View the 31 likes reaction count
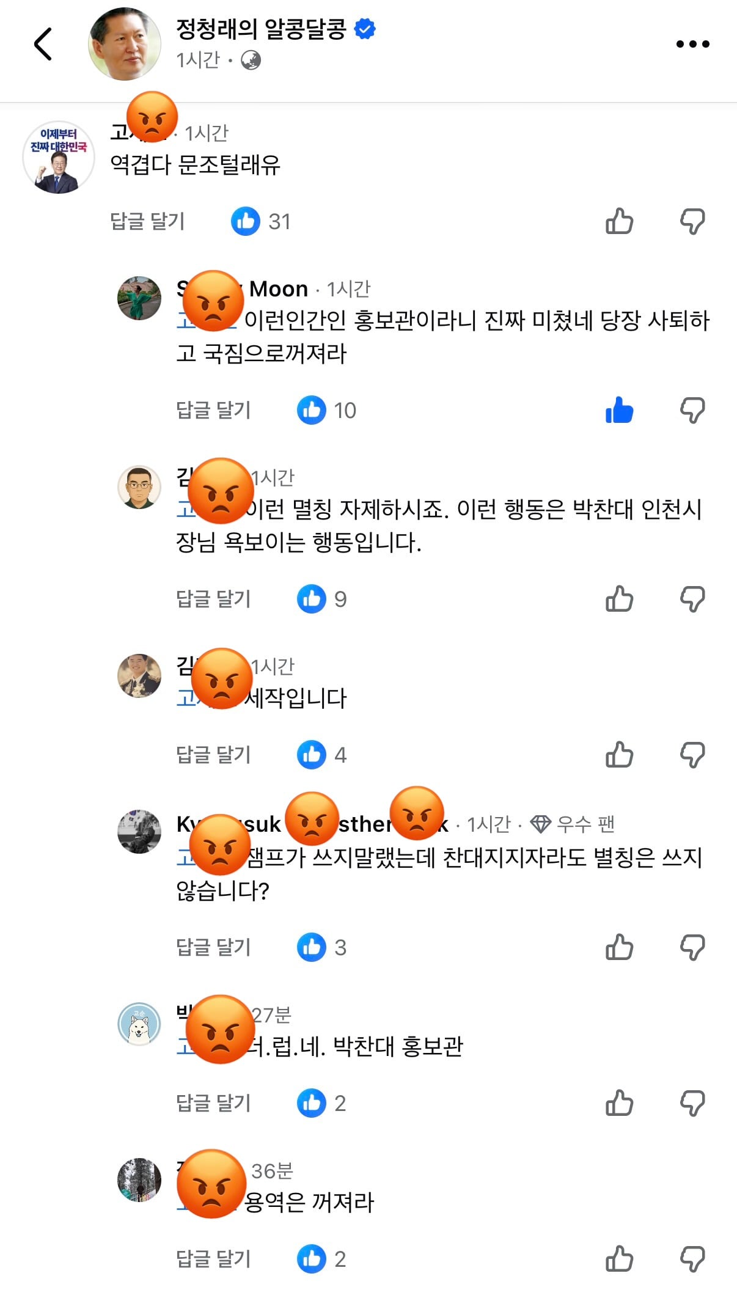The height and width of the screenshot is (1298, 737). tap(261, 221)
